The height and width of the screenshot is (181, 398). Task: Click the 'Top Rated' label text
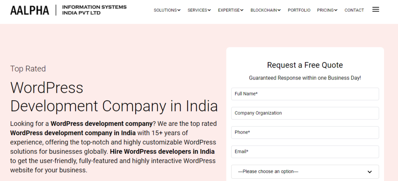[28, 69]
